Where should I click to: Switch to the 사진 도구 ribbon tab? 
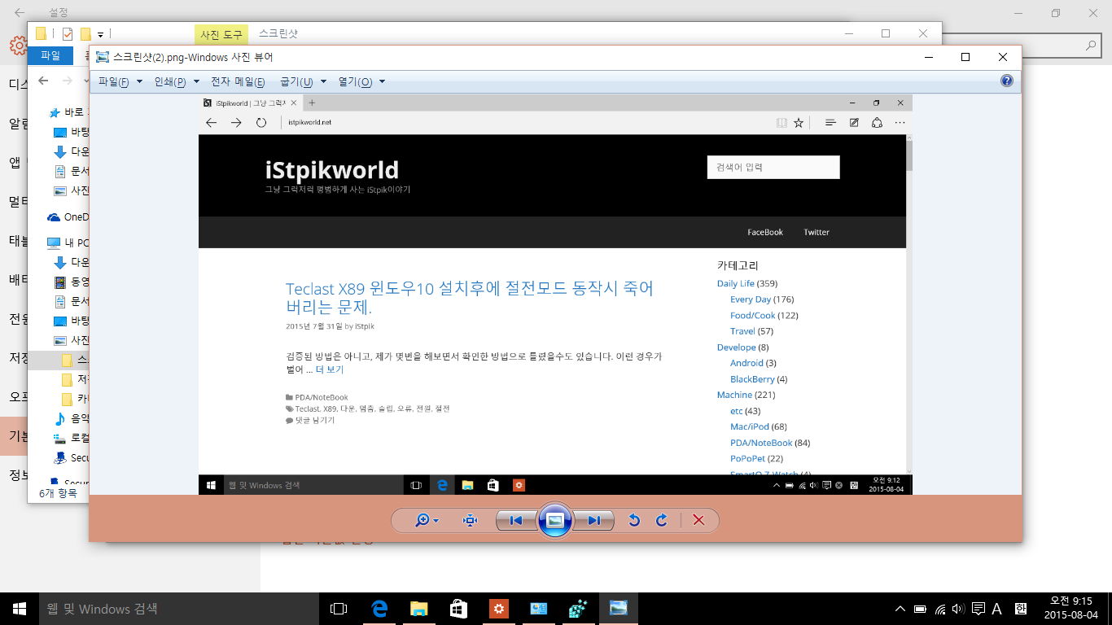[221, 34]
